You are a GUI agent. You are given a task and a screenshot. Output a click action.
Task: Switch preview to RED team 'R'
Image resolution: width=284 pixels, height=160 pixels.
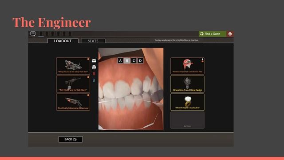point(94,74)
